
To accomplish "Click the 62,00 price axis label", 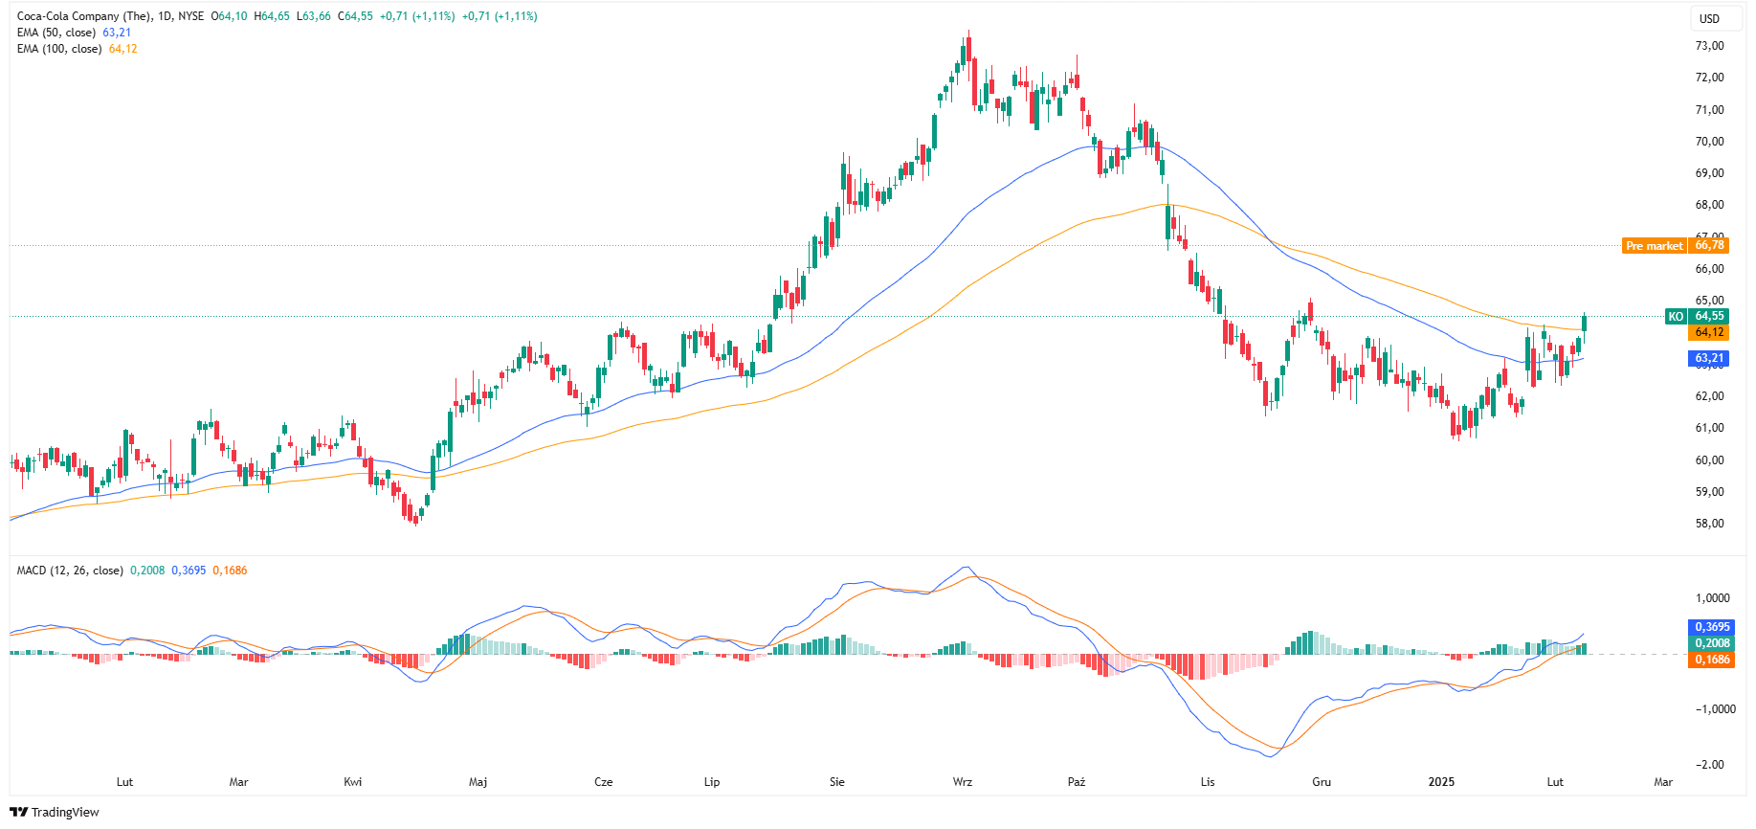I will (x=1709, y=396).
